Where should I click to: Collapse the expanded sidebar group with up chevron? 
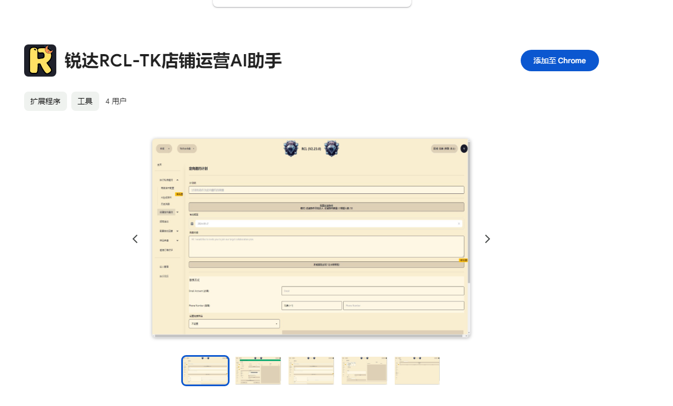click(178, 180)
